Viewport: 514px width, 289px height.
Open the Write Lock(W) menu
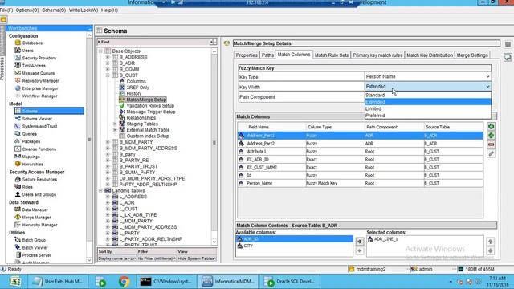point(84,10)
